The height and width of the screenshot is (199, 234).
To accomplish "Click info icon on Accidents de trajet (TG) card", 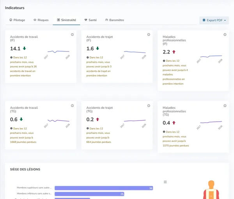I will [x=149, y=106].
